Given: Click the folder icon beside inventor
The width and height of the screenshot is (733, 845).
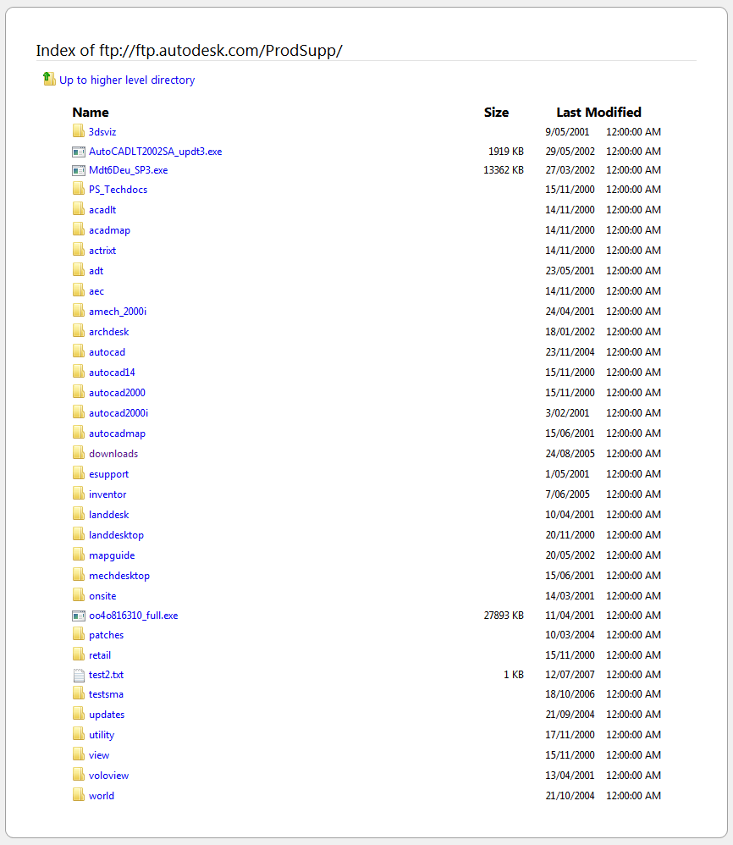Looking at the screenshot, I should click(79, 494).
